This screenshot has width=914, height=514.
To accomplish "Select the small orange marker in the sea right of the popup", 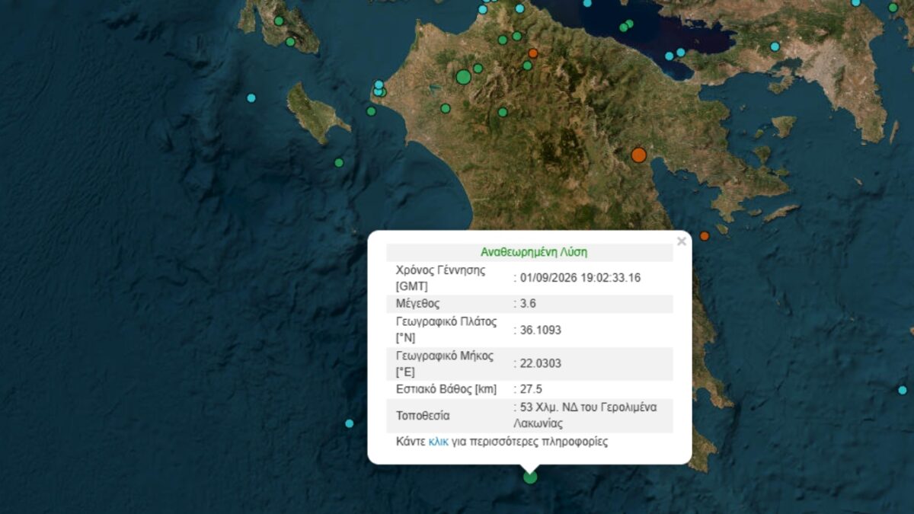I will tap(705, 236).
